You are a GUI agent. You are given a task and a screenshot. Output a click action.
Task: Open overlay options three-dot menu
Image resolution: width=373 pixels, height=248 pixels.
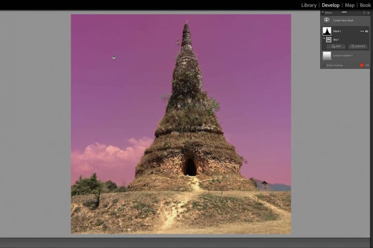point(367,65)
